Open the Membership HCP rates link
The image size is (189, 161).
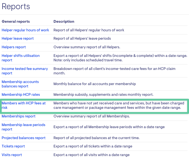(21, 94)
